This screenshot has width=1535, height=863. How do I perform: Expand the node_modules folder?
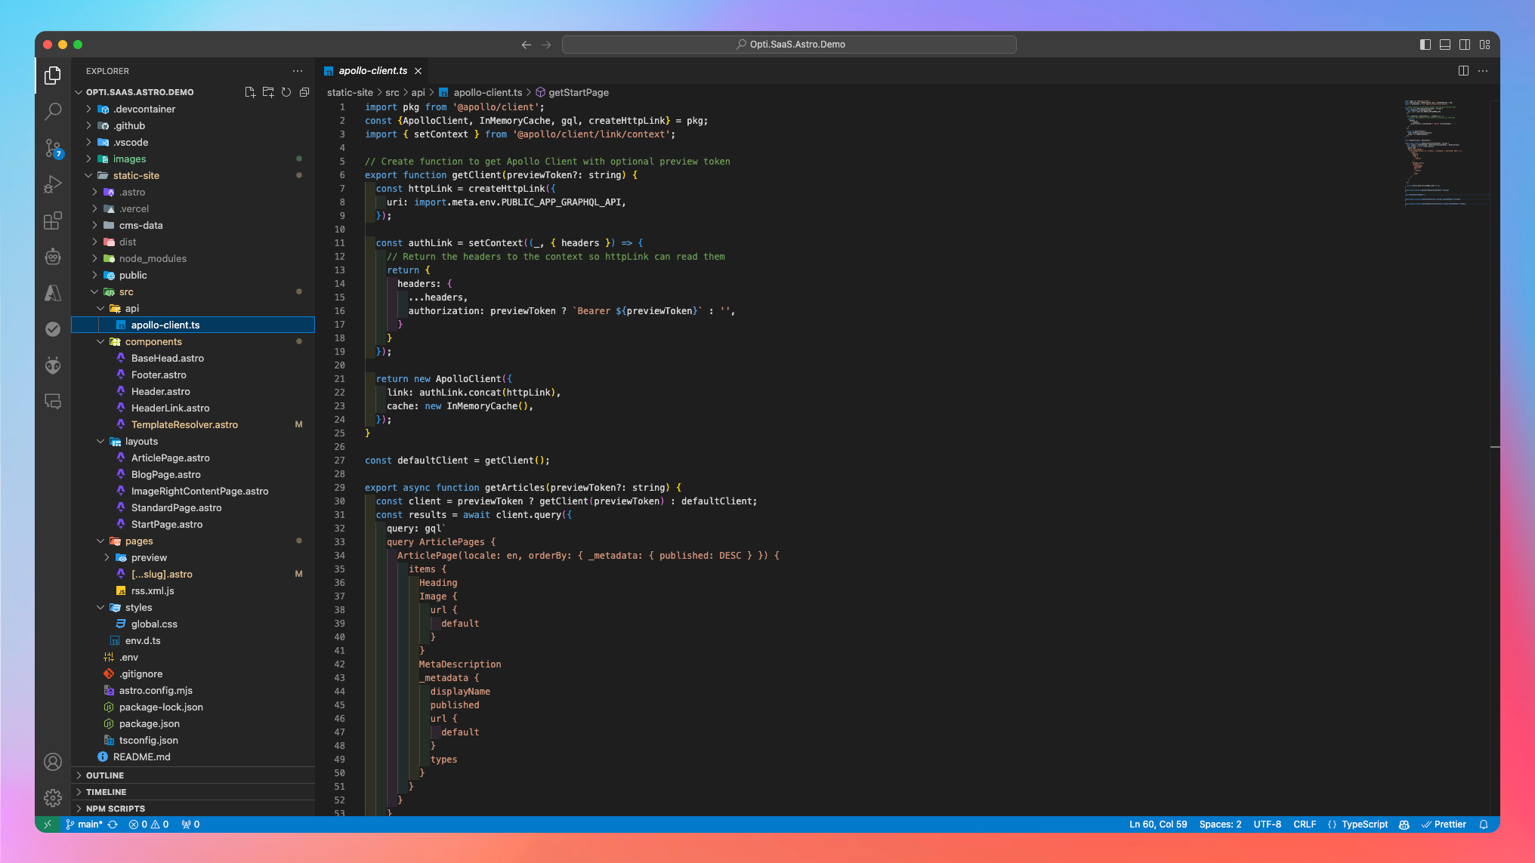click(153, 258)
